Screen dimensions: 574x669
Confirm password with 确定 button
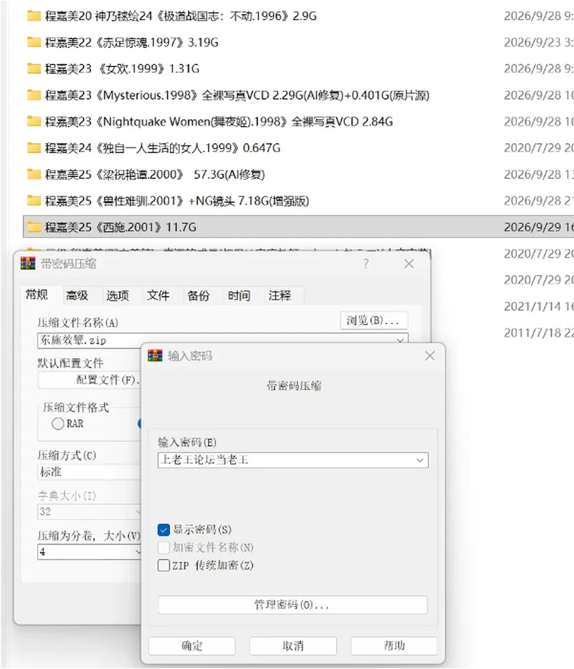(192, 646)
